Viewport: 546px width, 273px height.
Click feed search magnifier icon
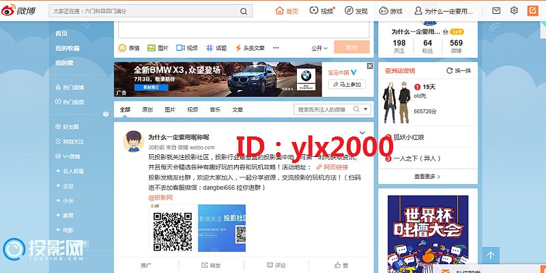356,109
